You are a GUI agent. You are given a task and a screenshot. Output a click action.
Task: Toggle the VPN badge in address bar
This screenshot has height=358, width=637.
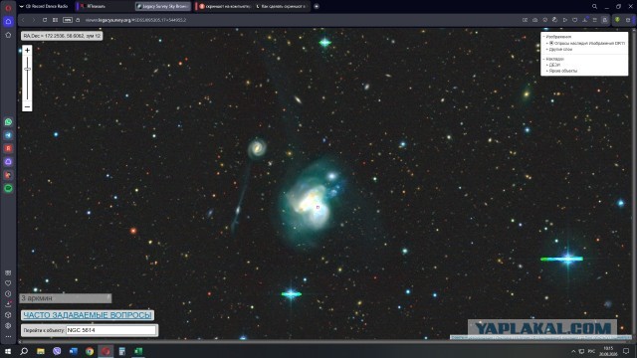[68, 20]
